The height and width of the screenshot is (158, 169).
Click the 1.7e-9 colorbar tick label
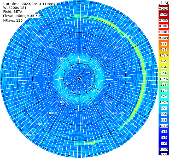[164, 149]
